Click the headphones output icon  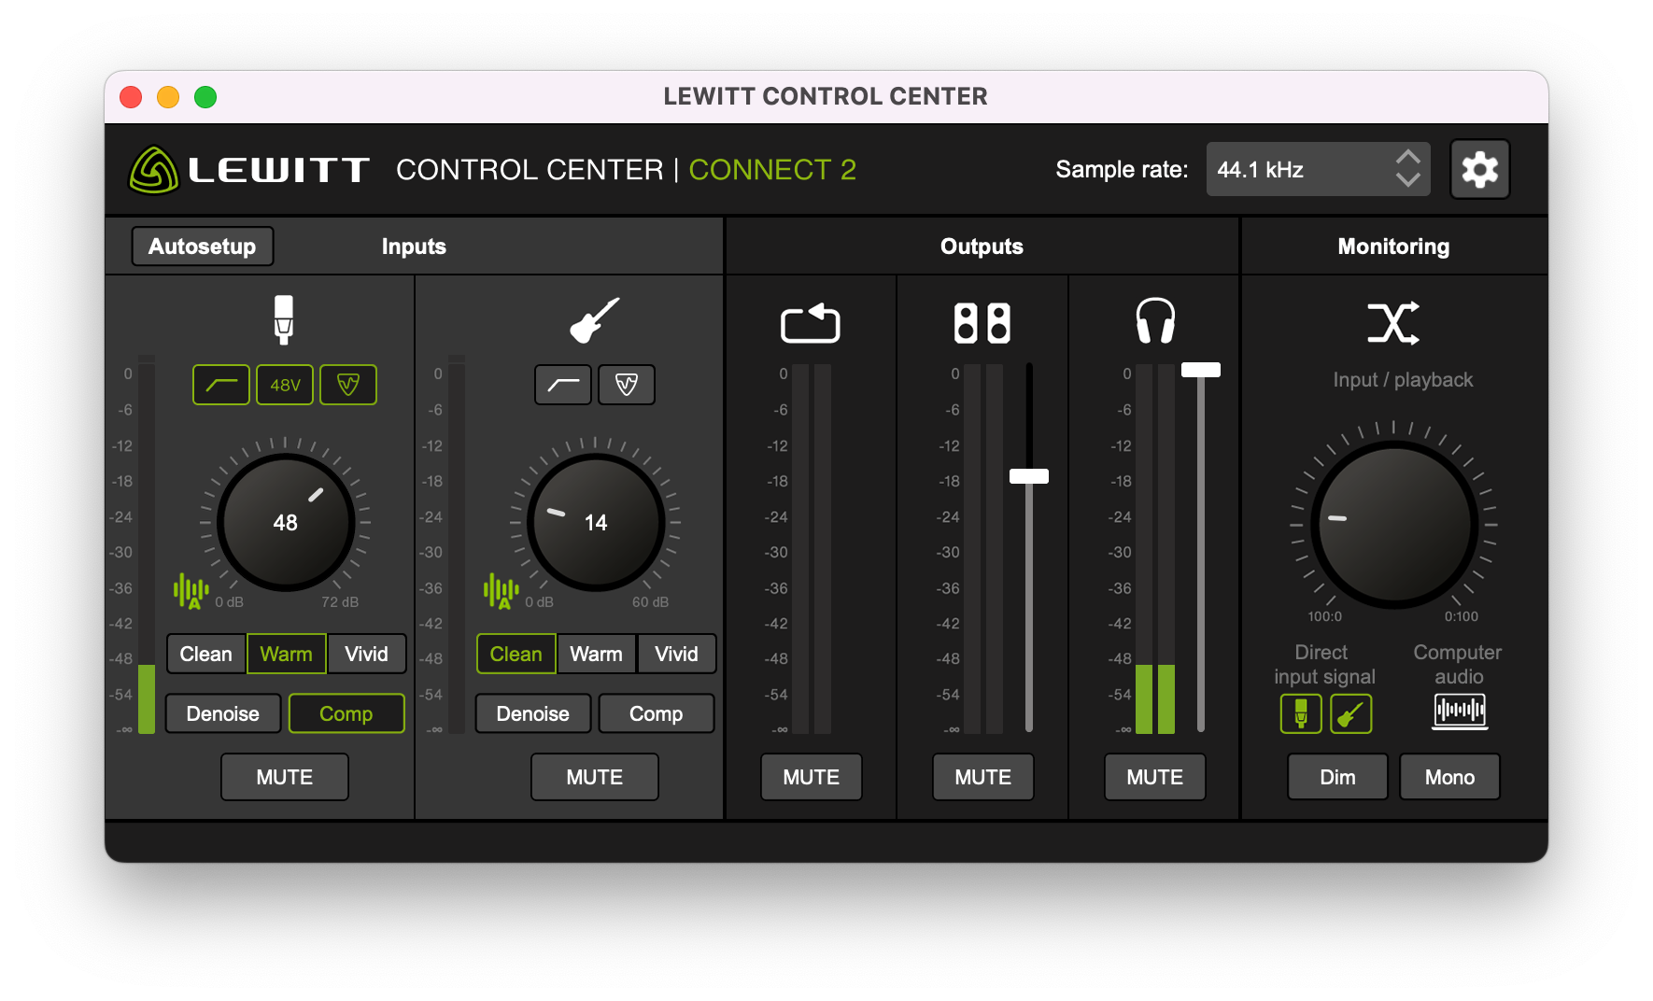pos(1155,321)
